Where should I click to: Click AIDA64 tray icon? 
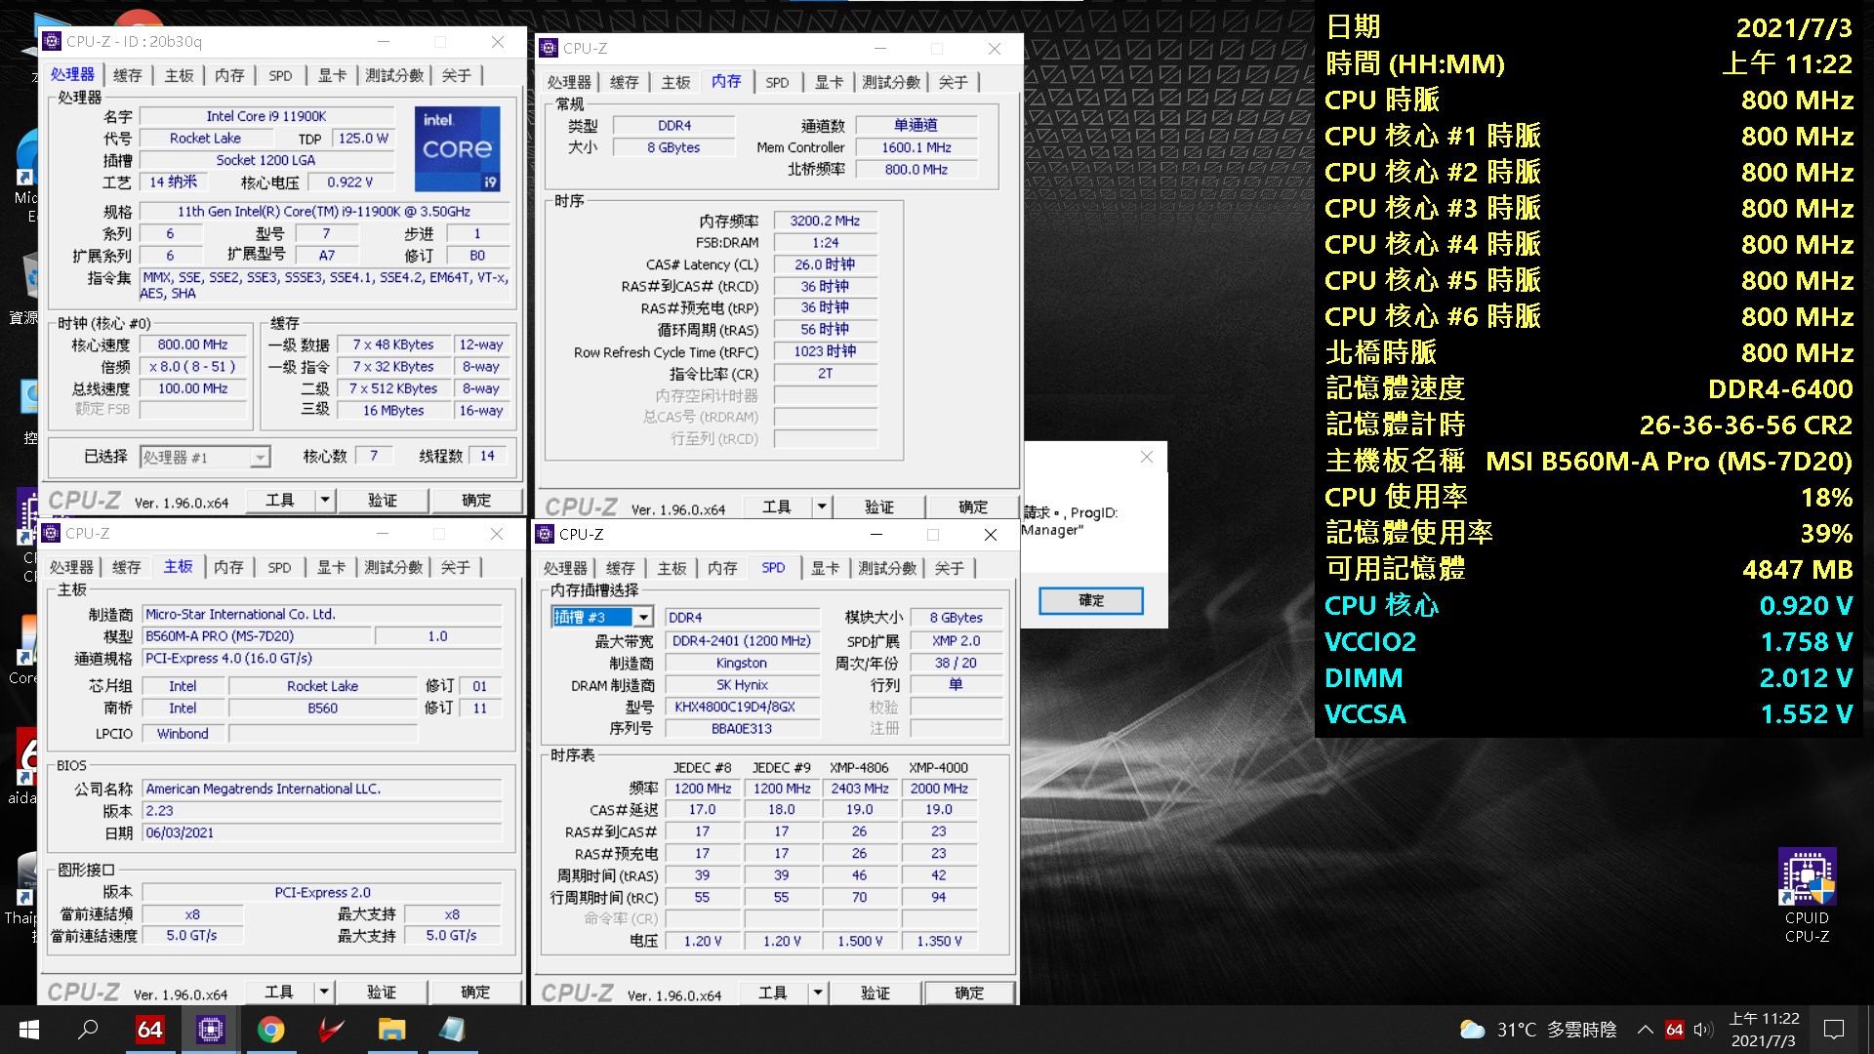[x=1675, y=1030]
